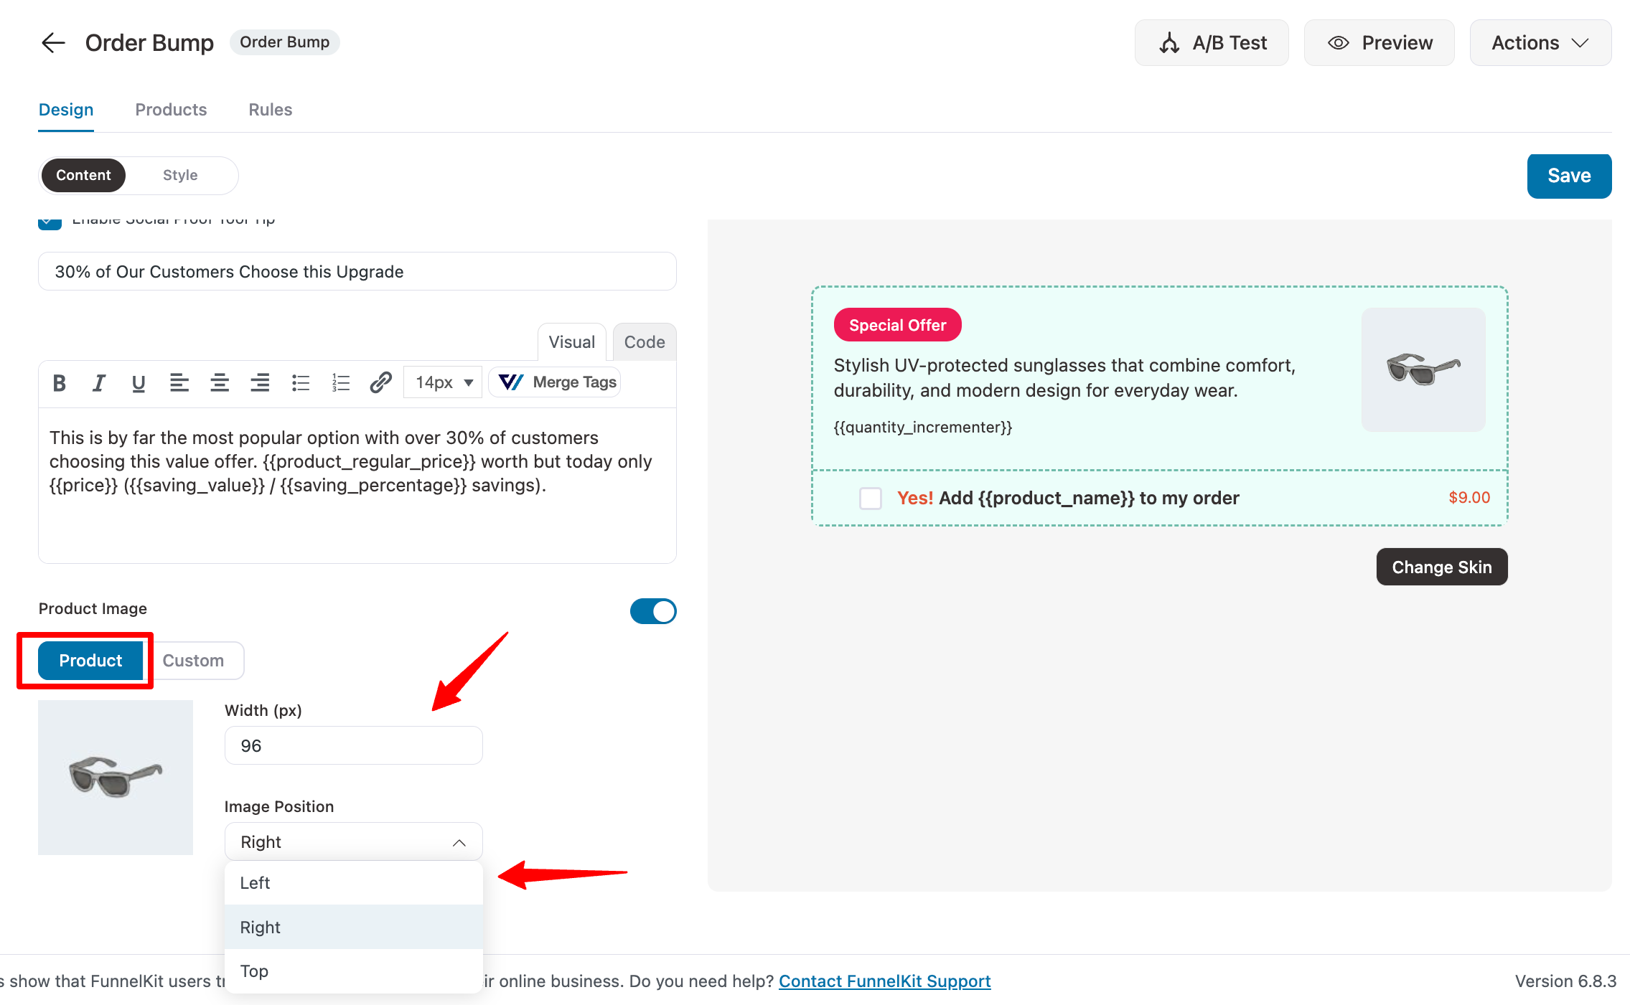This screenshot has height=1005, width=1630.
Task: Open Contact FunnelKit Support link
Action: click(884, 981)
